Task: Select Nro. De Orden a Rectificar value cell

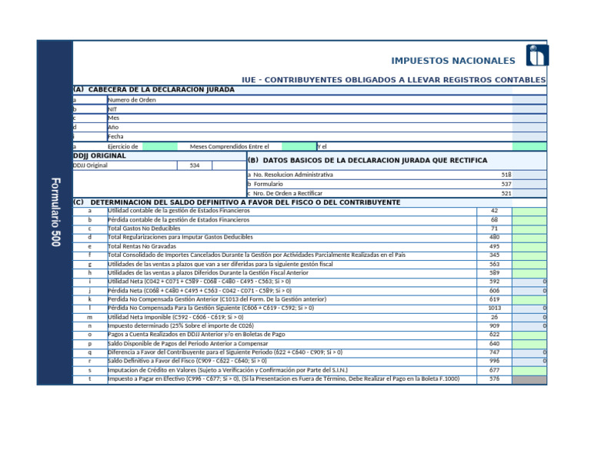Action: 529,193
